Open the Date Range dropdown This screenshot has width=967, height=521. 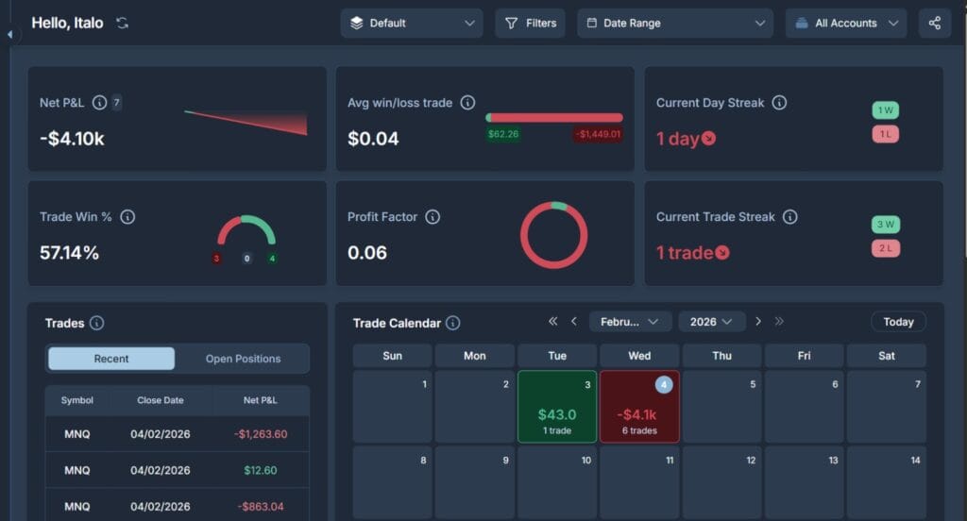[x=674, y=23]
